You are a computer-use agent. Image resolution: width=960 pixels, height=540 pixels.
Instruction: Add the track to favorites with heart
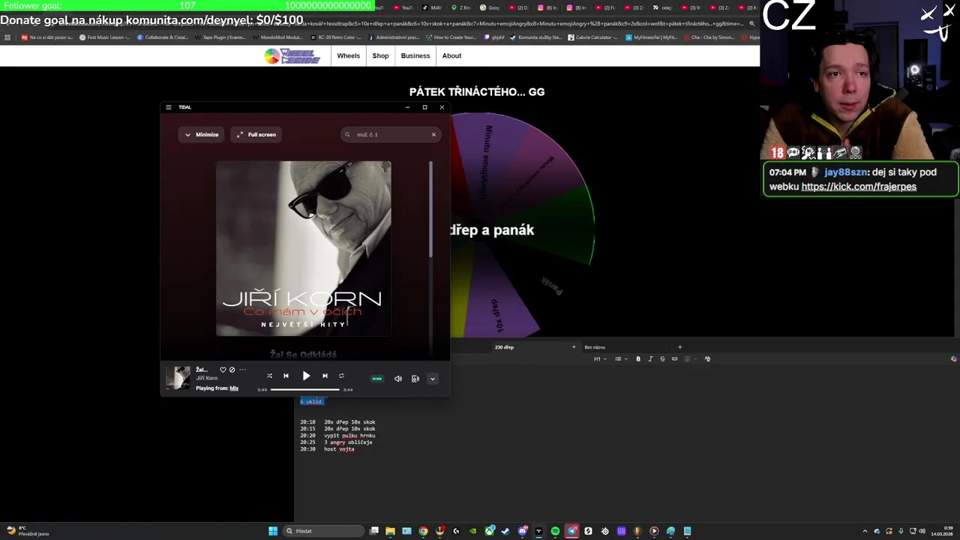click(x=223, y=370)
